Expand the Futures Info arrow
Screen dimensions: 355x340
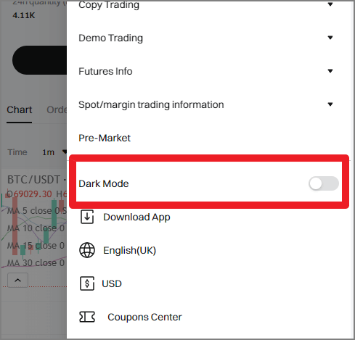pos(330,71)
